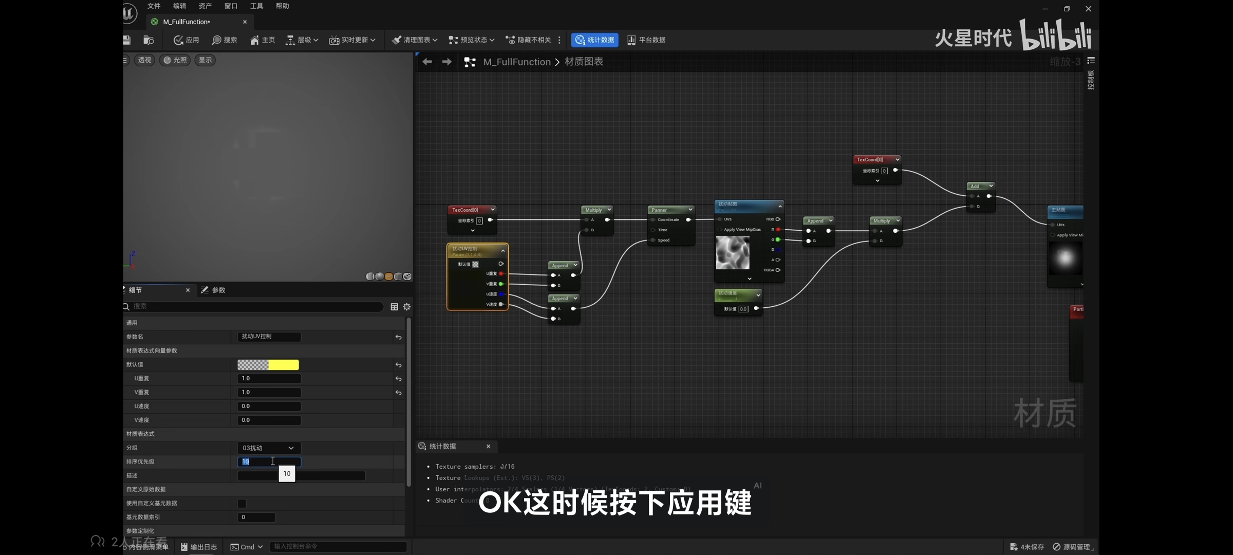Navigate back with graph left arrow
The width and height of the screenshot is (1233, 555).
[427, 62]
